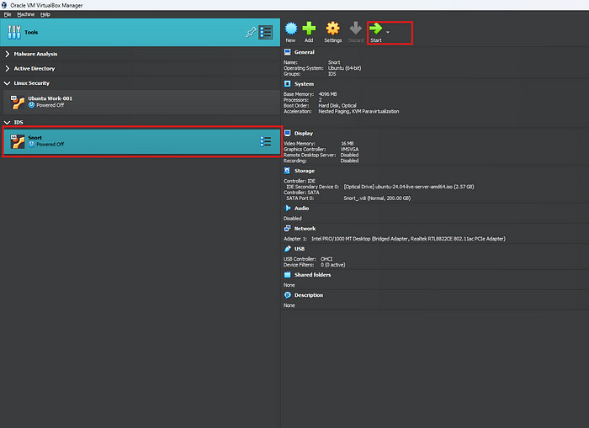Click the Description section bubble icon
The height and width of the screenshot is (428, 589).
point(288,295)
